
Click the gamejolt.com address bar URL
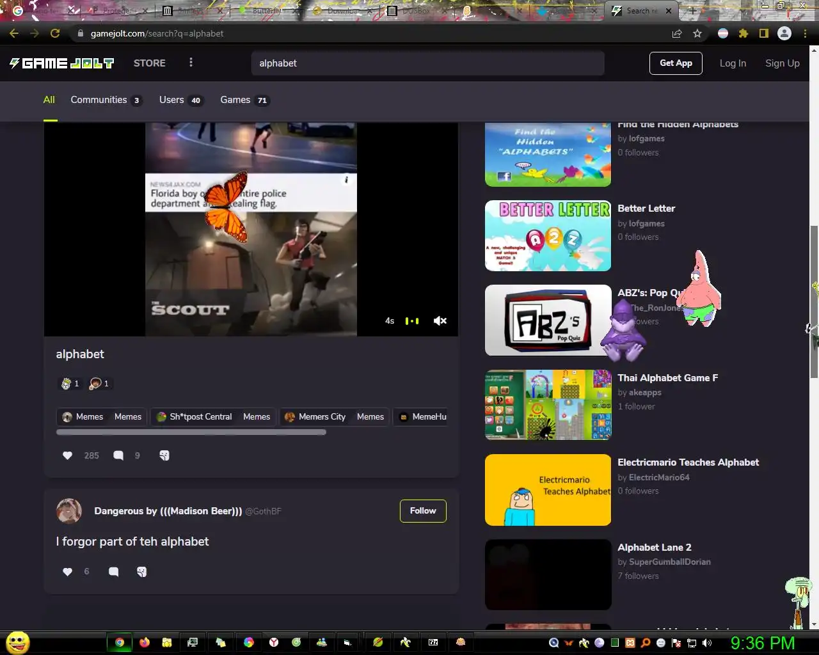point(157,33)
